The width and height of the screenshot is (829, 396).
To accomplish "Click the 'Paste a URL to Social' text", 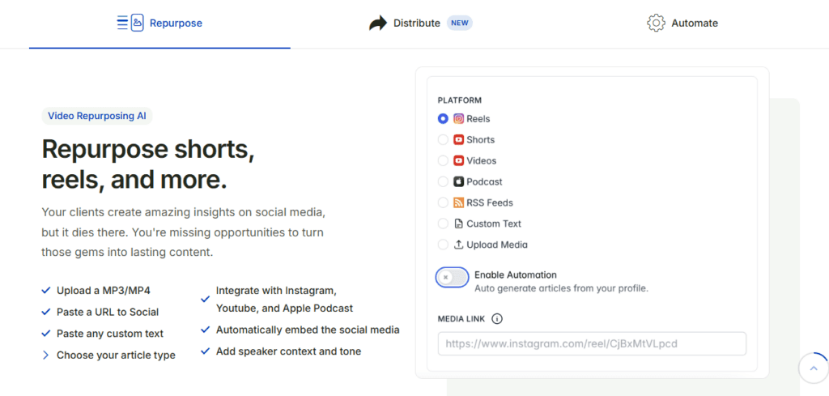I will coord(108,312).
